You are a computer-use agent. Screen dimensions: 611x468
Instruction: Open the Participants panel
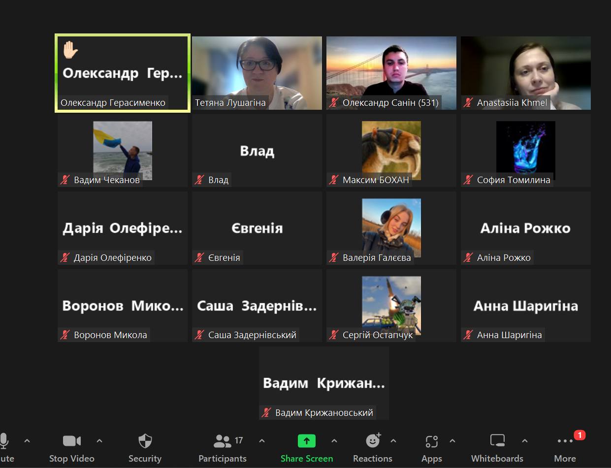tap(223, 441)
